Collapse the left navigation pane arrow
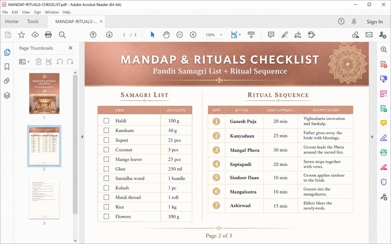 tap(82, 137)
